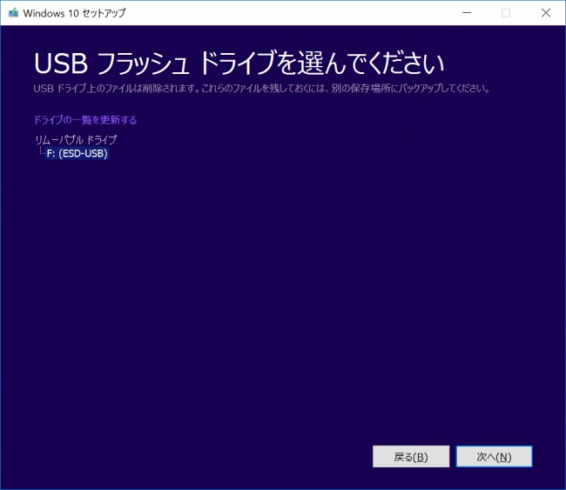This screenshot has width=566, height=490.
Task: Minimize the Windows 10 Setup window
Action: tap(467, 13)
